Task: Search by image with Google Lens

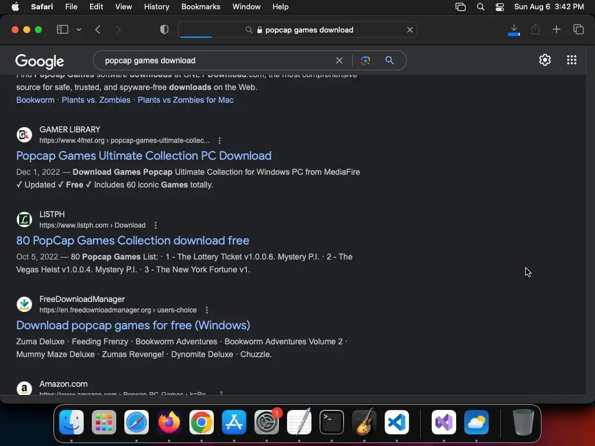Action: tap(365, 60)
